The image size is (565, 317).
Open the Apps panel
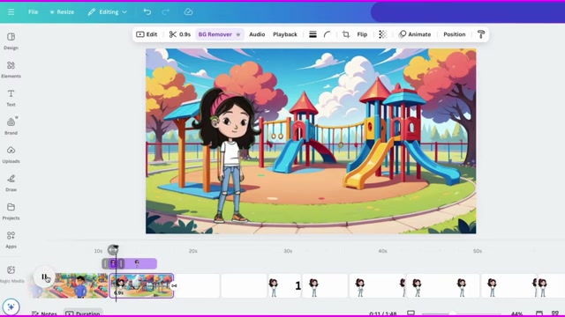click(x=11, y=240)
